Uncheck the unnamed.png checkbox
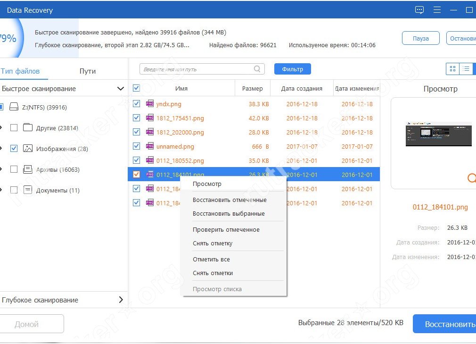 [x=136, y=146]
